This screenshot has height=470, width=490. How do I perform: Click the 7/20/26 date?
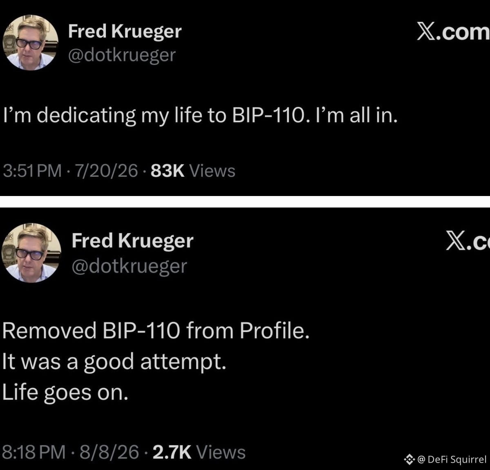coord(105,171)
